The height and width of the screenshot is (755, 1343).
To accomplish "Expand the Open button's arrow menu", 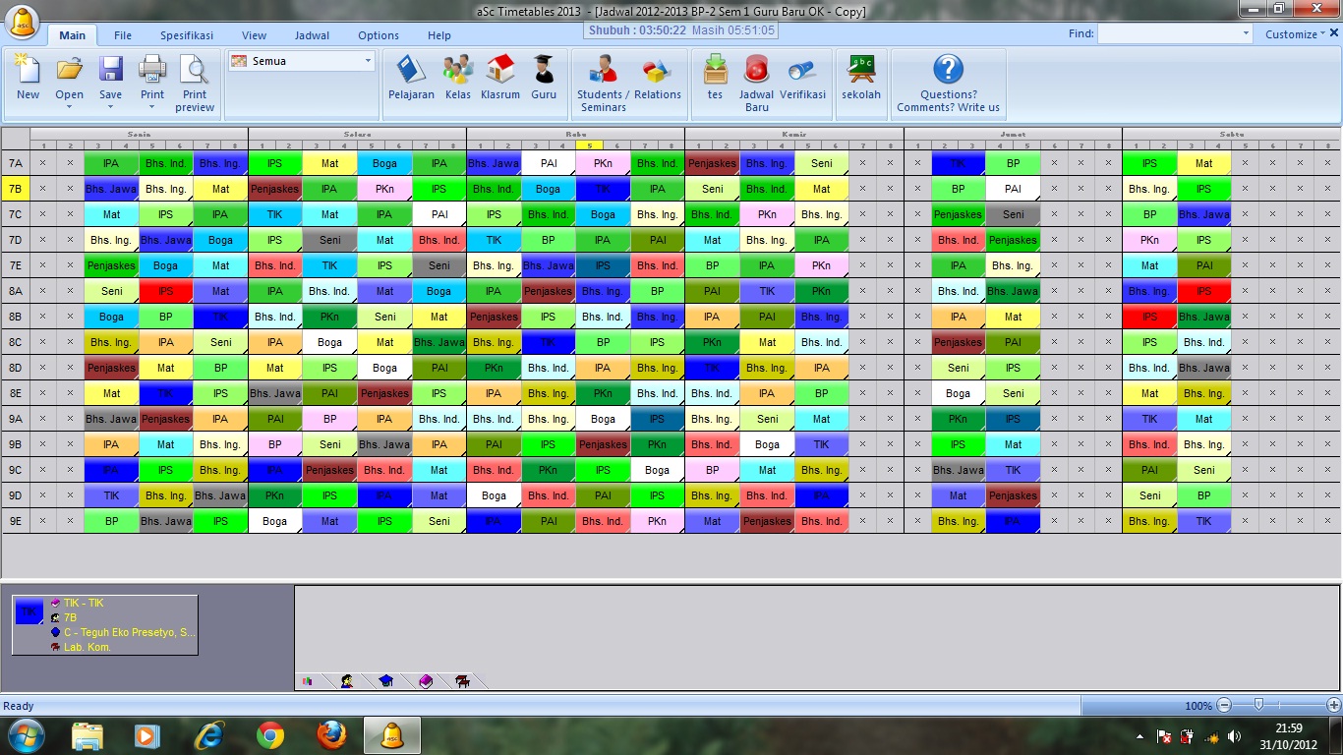I will [69, 107].
